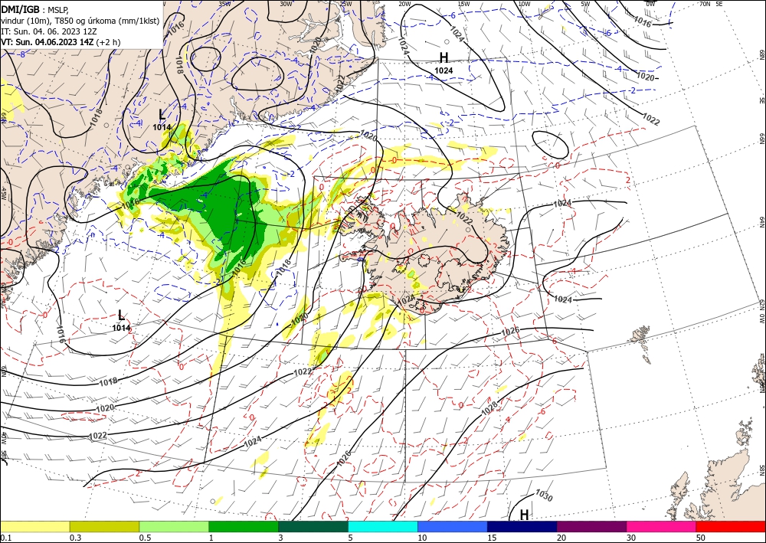
Task: Click the 'vindur (10m), T850 og úrkoma' line
Action: 80,20
